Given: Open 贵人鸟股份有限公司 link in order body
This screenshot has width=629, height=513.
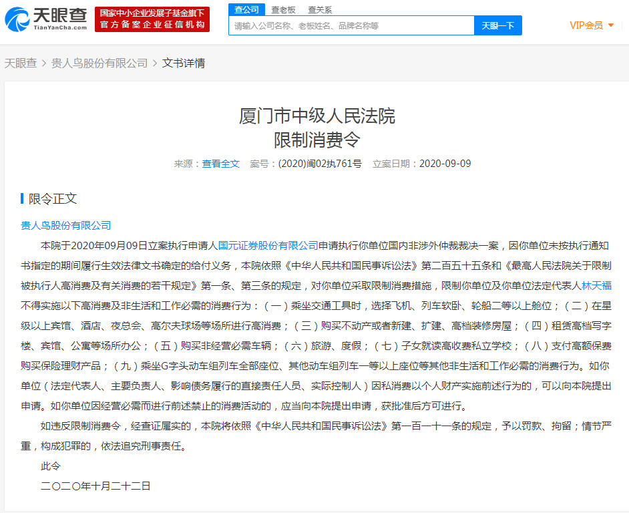Looking at the screenshot, I should tap(66, 226).
